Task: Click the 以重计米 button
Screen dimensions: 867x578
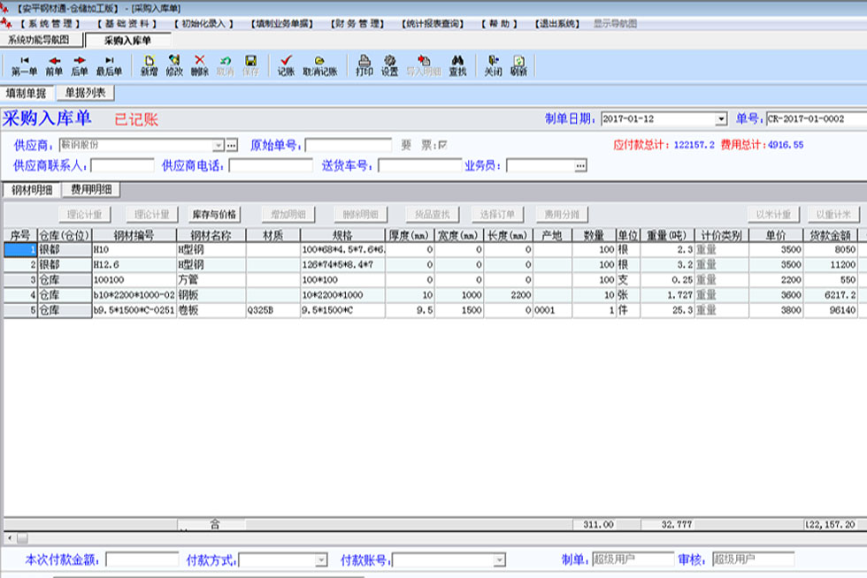Action: pyautogui.click(x=833, y=215)
